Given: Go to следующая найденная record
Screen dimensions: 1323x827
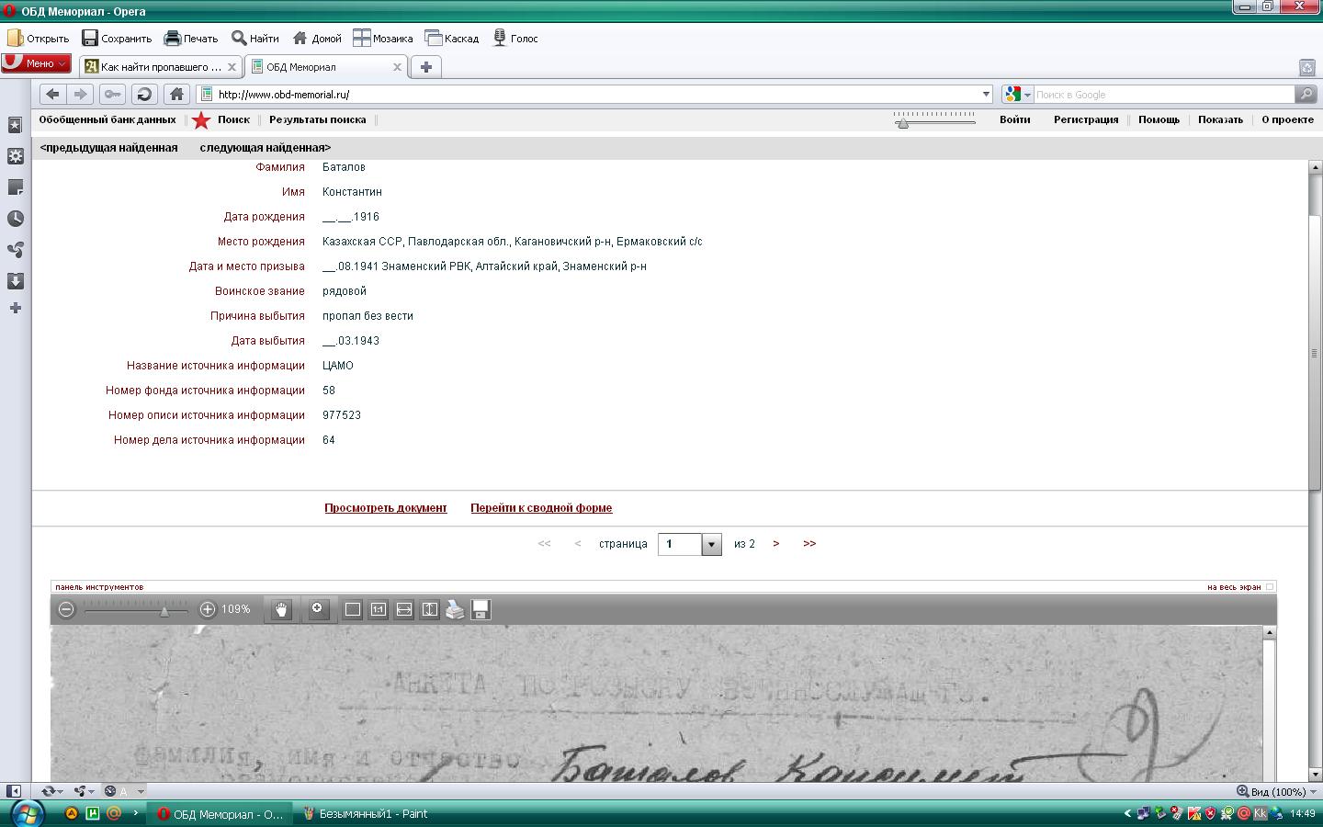Looking at the screenshot, I should (x=266, y=147).
